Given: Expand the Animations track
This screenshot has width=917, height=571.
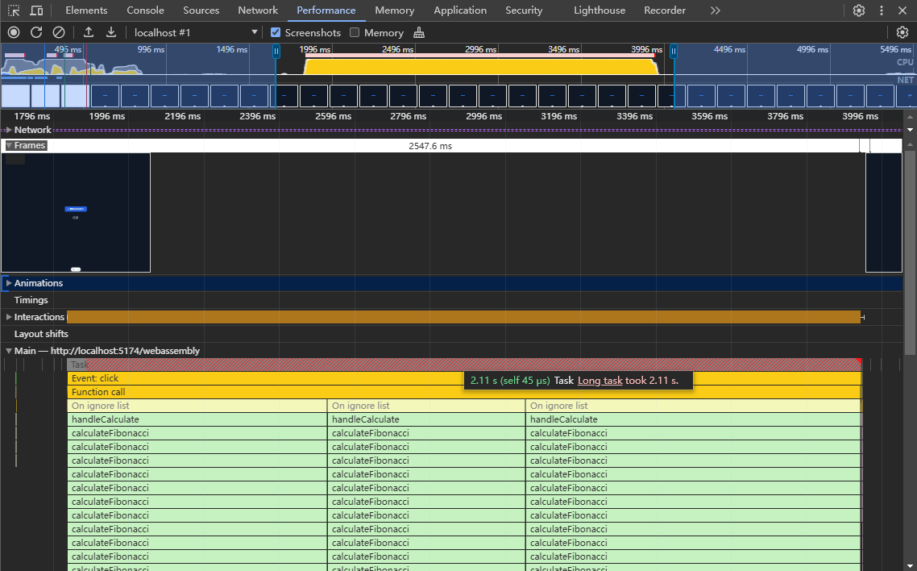Looking at the screenshot, I should [x=9, y=283].
